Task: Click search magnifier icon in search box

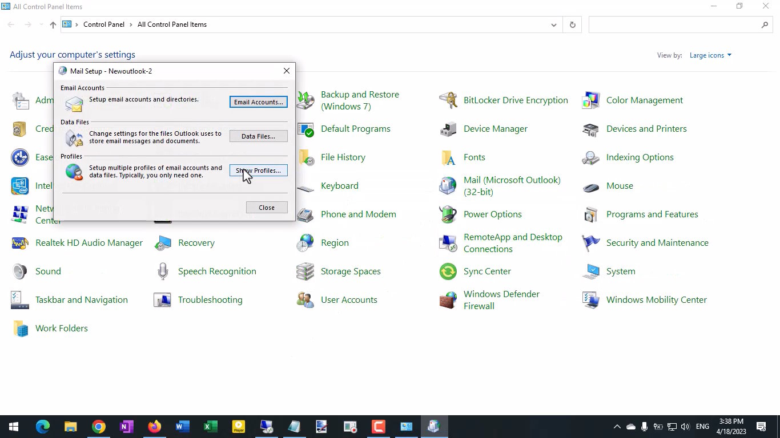Action: [765, 25]
